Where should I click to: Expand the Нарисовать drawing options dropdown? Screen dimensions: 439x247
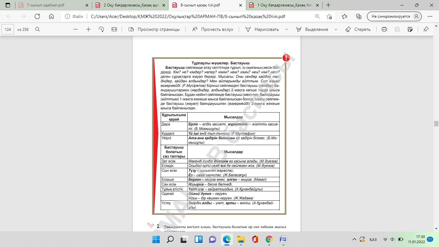pos(286,29)
